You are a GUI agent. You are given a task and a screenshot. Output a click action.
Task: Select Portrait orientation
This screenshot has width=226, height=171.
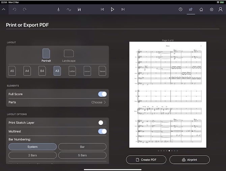pyautogui.click(x=46, y=55)
